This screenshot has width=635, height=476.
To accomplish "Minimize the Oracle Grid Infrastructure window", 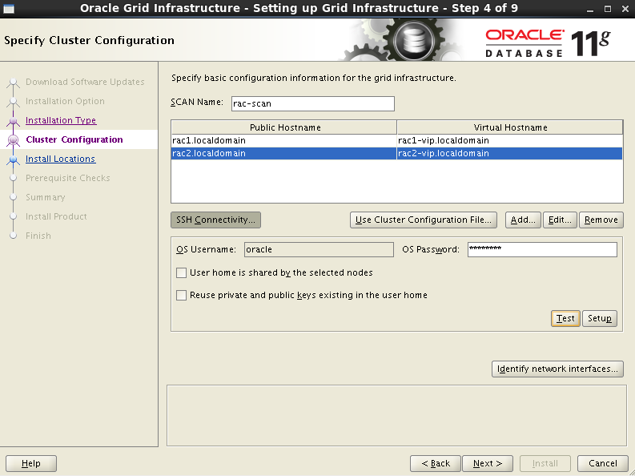I will pyautogui.click(x=590, y=9).
